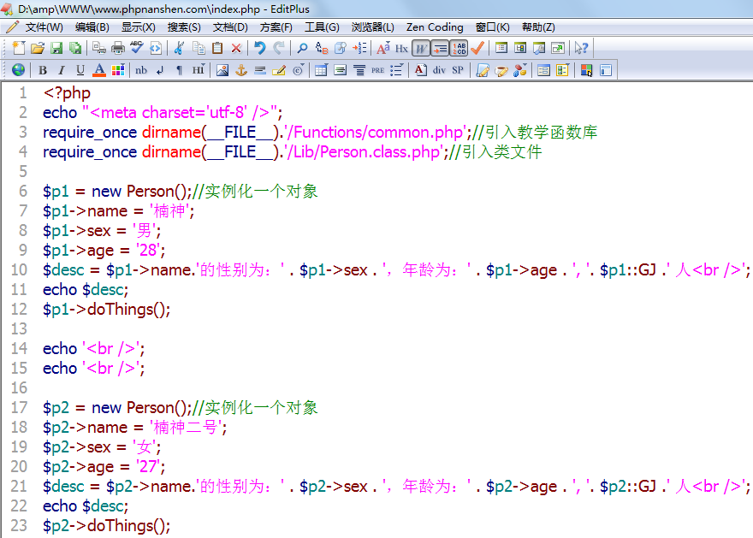This screenshot has width=753, height=538.
Task: Open the list tag dropdown
Action: click(397, 70)
